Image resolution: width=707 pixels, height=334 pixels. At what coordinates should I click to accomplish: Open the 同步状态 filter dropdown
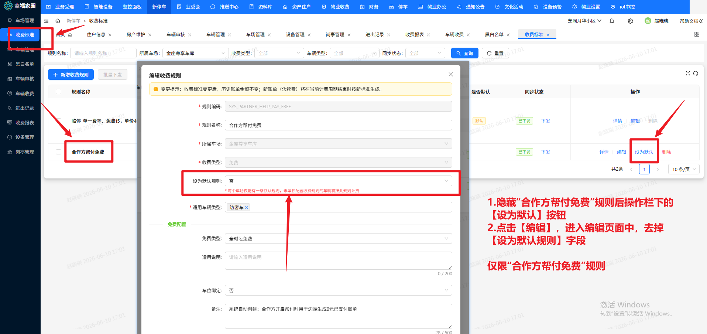(x=425, y=53)
